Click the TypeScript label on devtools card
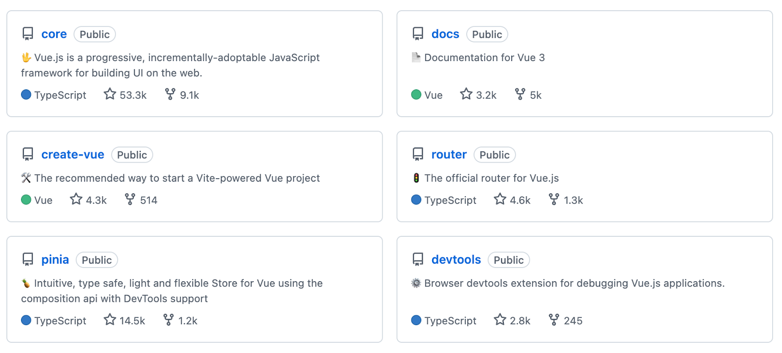Screen dimensions: 782x353 coord(450,321)
